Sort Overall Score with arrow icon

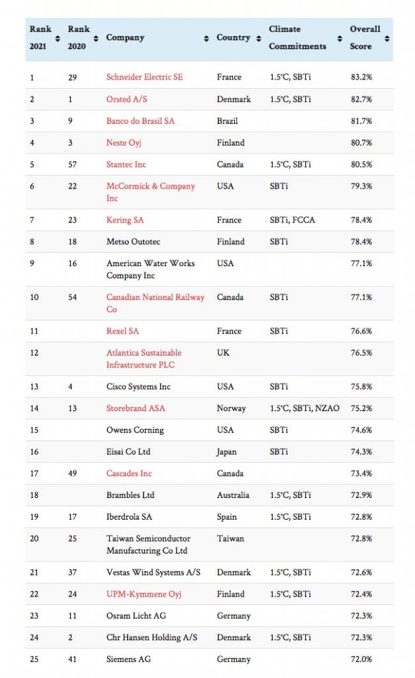388,38
